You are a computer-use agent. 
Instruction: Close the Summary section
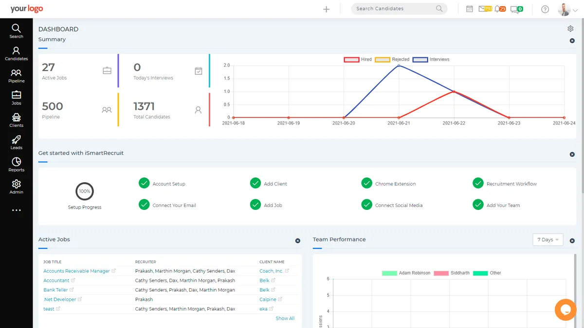(572, 40)
